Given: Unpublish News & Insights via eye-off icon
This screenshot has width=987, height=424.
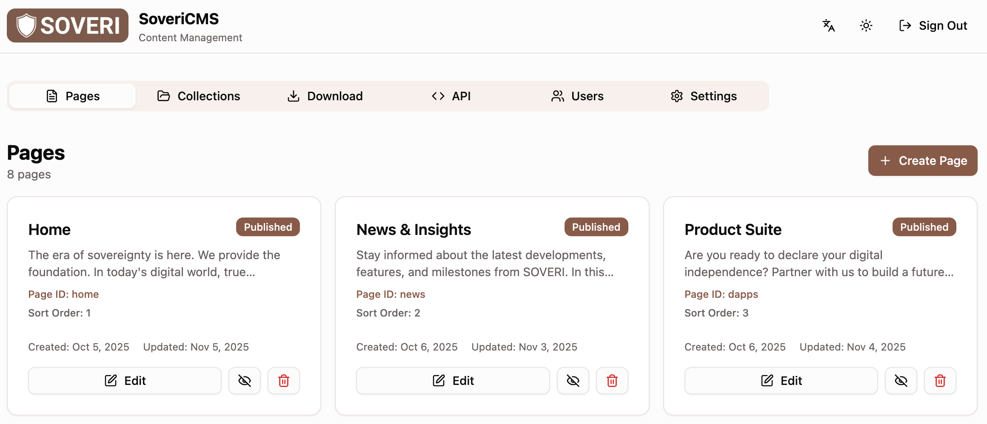Looking at the screenshot, I should click(x=573, y=381).
